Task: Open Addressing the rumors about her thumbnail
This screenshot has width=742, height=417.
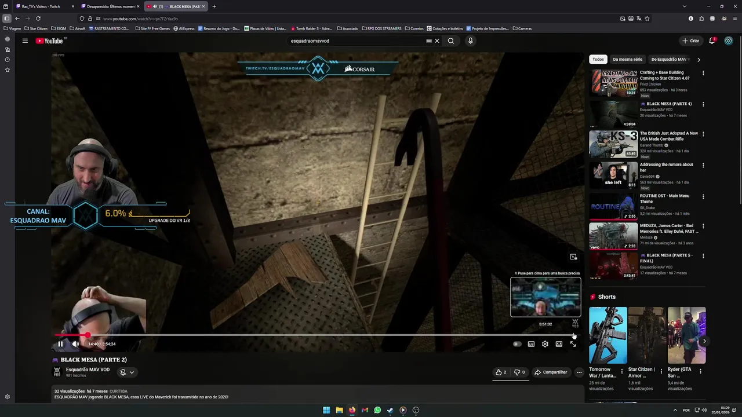Action: (x=613, y=175)
